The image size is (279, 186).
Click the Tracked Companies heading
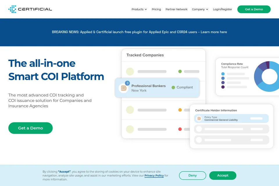pyautogui.click(x=145, y=55)
